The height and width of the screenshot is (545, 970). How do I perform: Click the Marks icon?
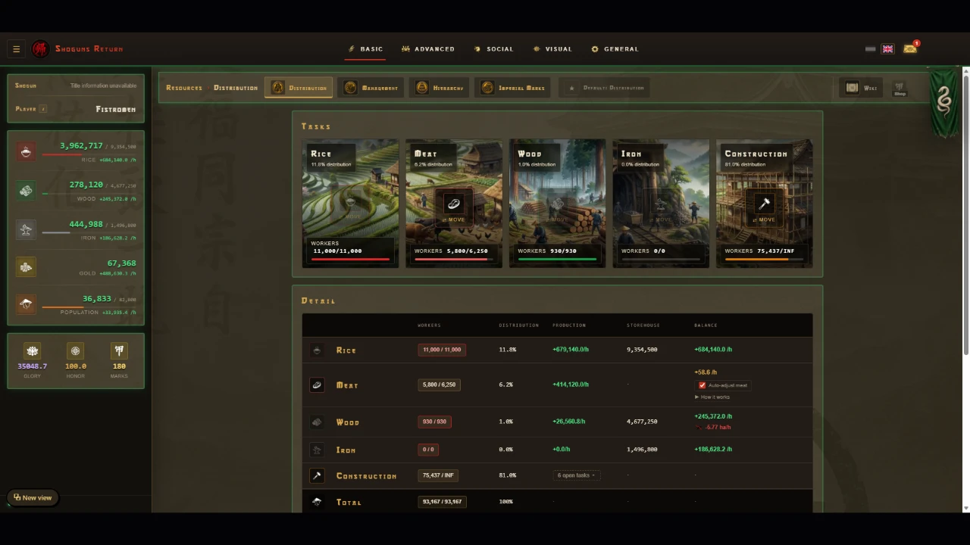[x=119, y=350]
